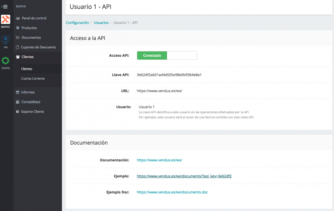
Task: Open the Informes calendar icon
Action: pyautogui.click(x=17, y=92)
